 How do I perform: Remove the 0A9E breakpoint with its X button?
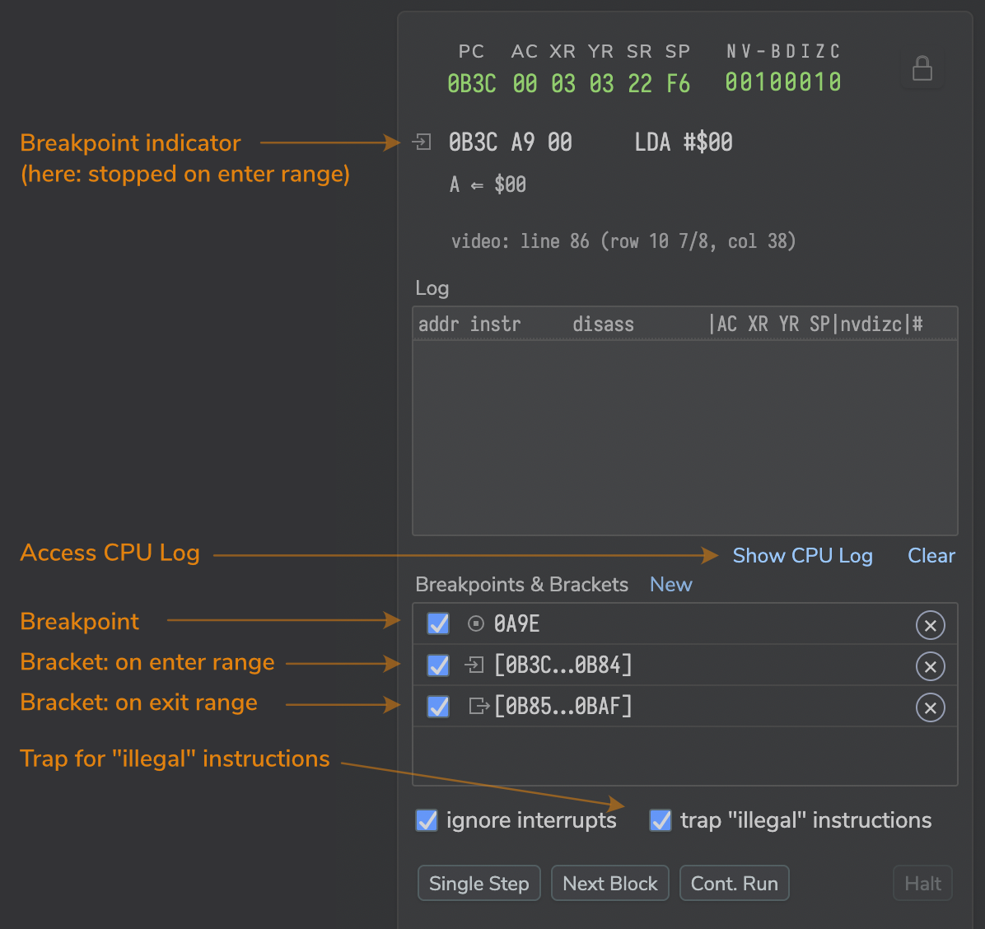(931, 625)
